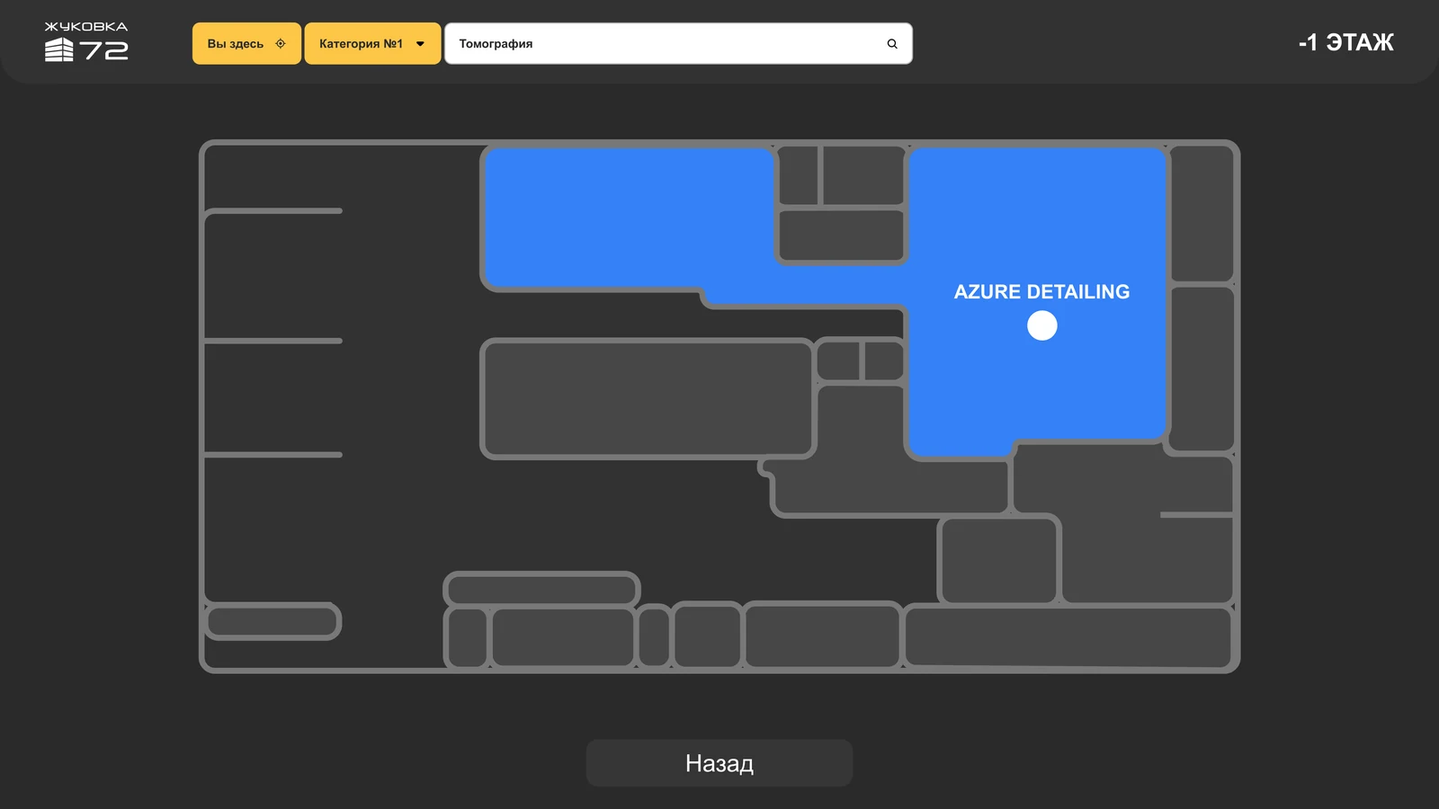Click the '-1 ЭТАЖ' floor label
Viewport: 1439px width, 809px height.
point(1345,42)
